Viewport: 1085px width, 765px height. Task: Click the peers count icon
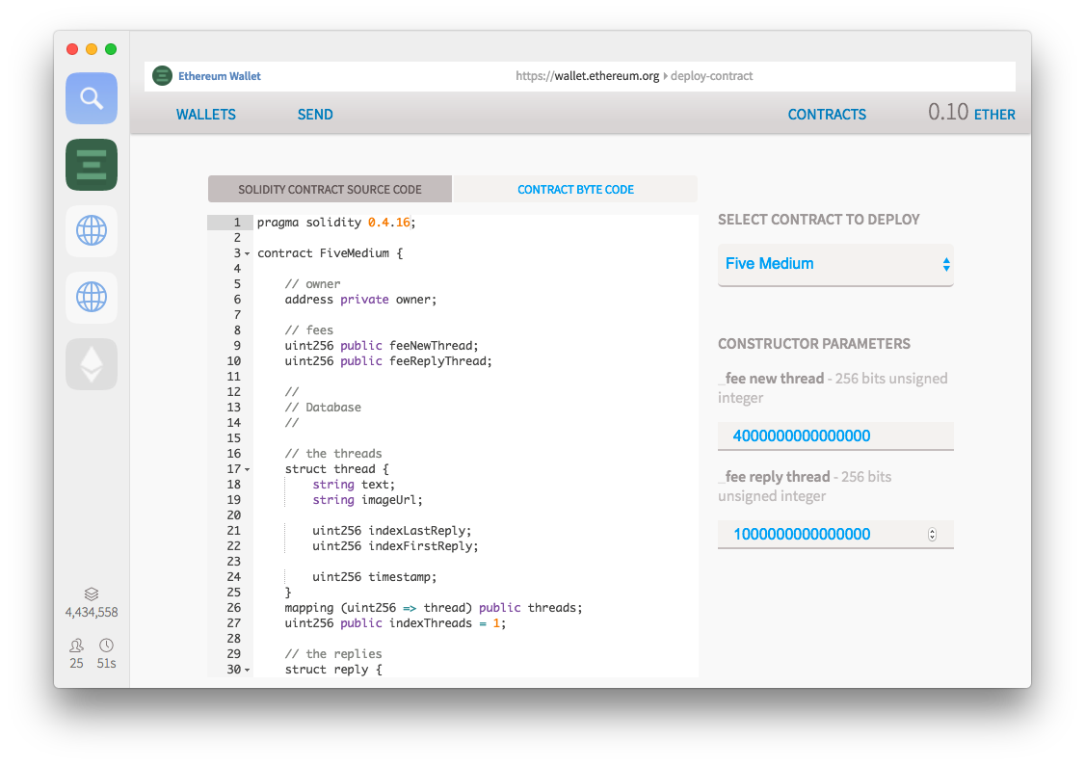[76, 646]
